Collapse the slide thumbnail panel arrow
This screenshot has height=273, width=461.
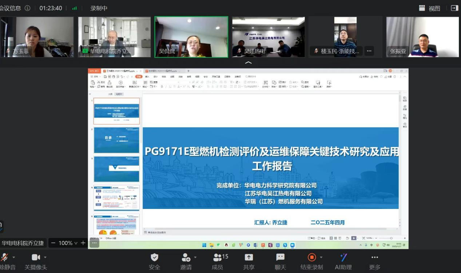pos(90,94)
